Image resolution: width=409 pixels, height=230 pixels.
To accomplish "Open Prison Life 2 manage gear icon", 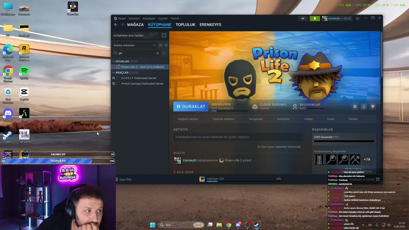I will [355, 107].
